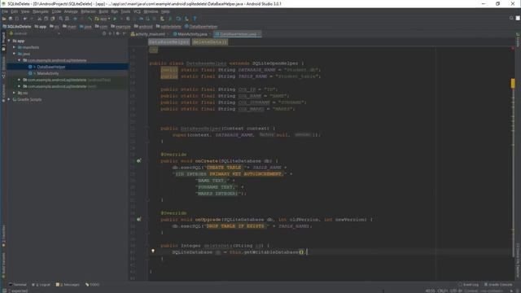This screenshot has height=293, width=521.
Task: Open the VCS menu
Action: [137, 11]
